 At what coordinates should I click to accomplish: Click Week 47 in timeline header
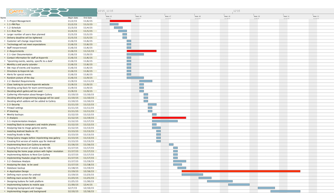(x=168, y=16)
